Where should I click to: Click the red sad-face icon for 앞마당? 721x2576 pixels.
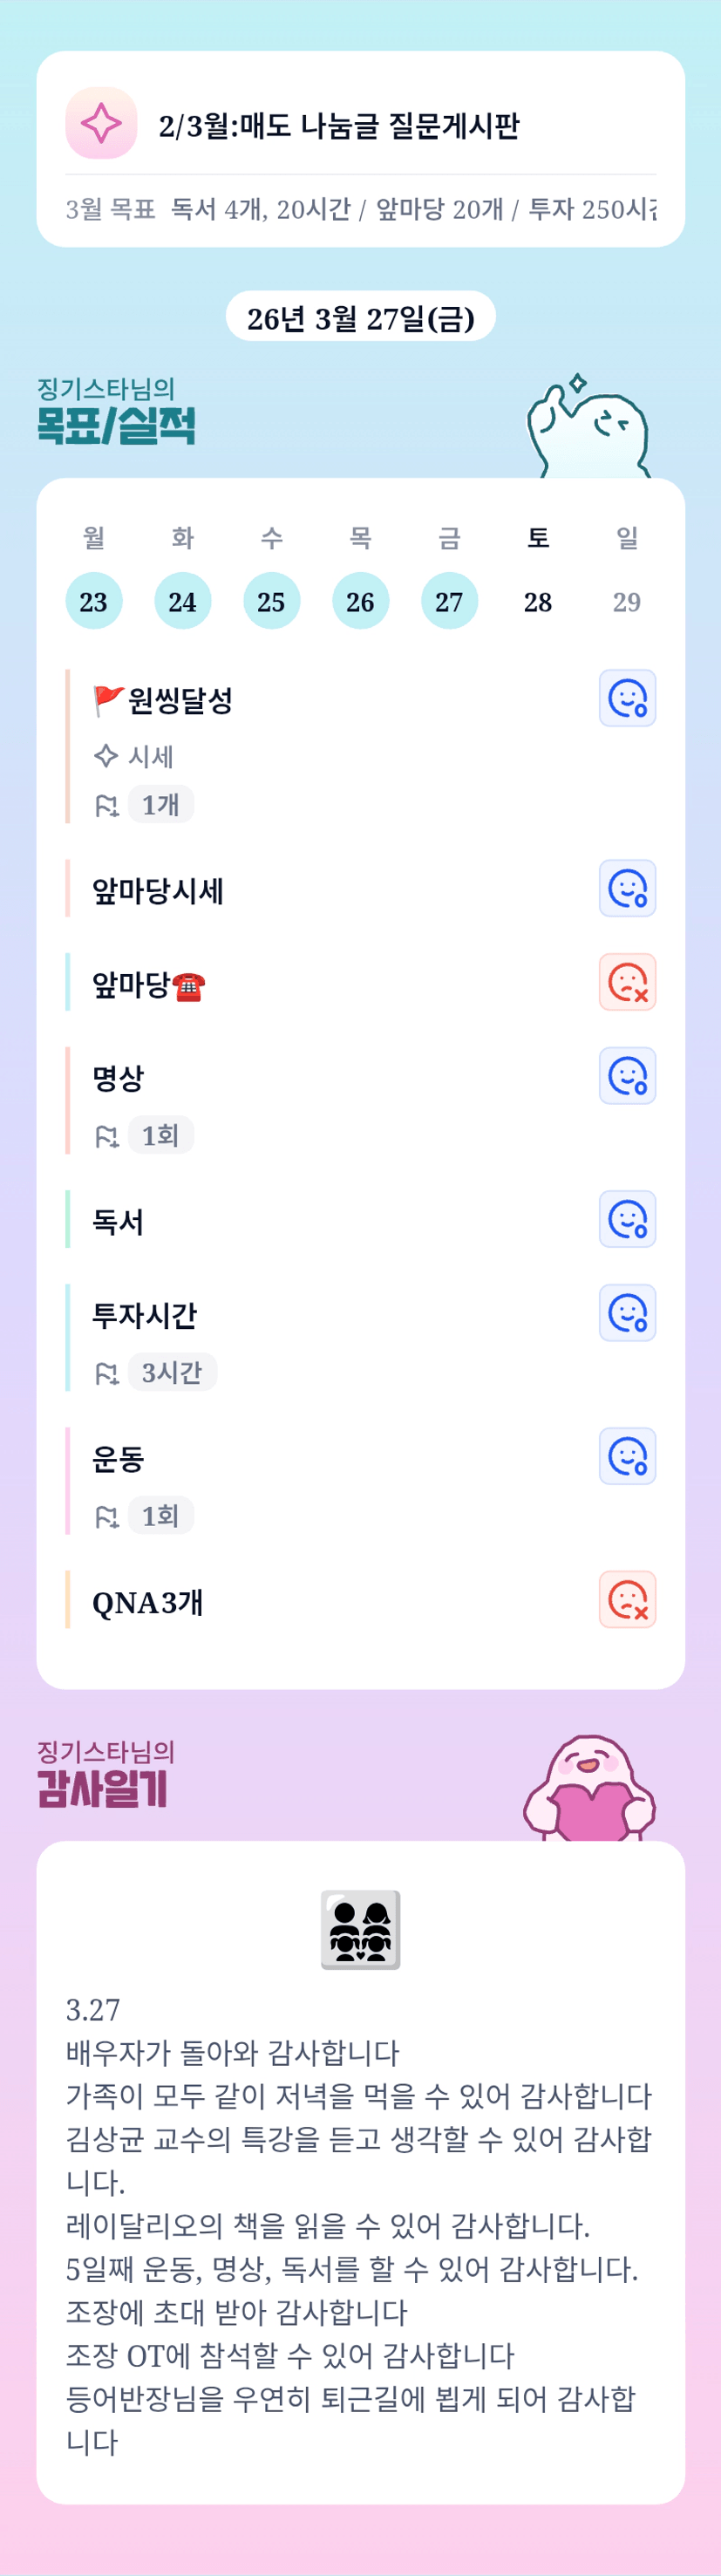627,982
